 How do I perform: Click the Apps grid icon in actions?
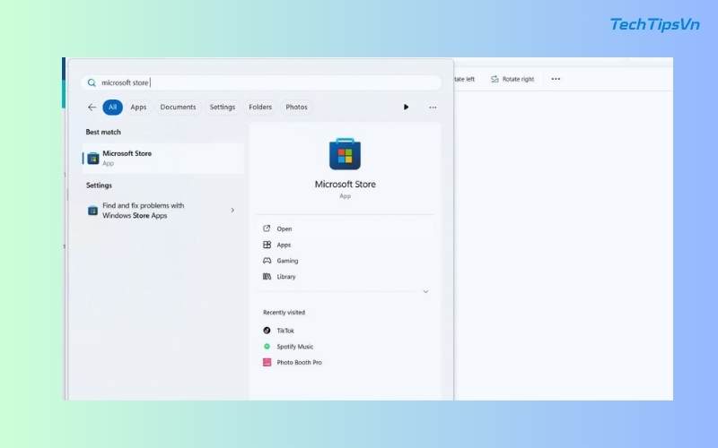267,245
